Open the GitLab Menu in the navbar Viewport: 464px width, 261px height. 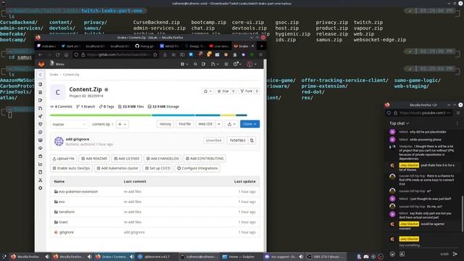pyautogui.click(x=57, y=64)
